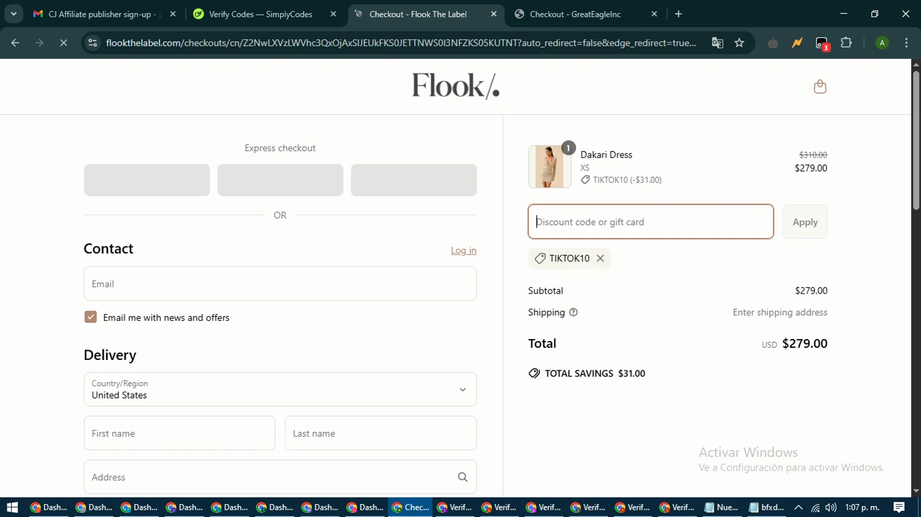Open the site information icon in address bar
Image resolution: width=921 pixels, height=517 pixels.
(x=93, y=43)
